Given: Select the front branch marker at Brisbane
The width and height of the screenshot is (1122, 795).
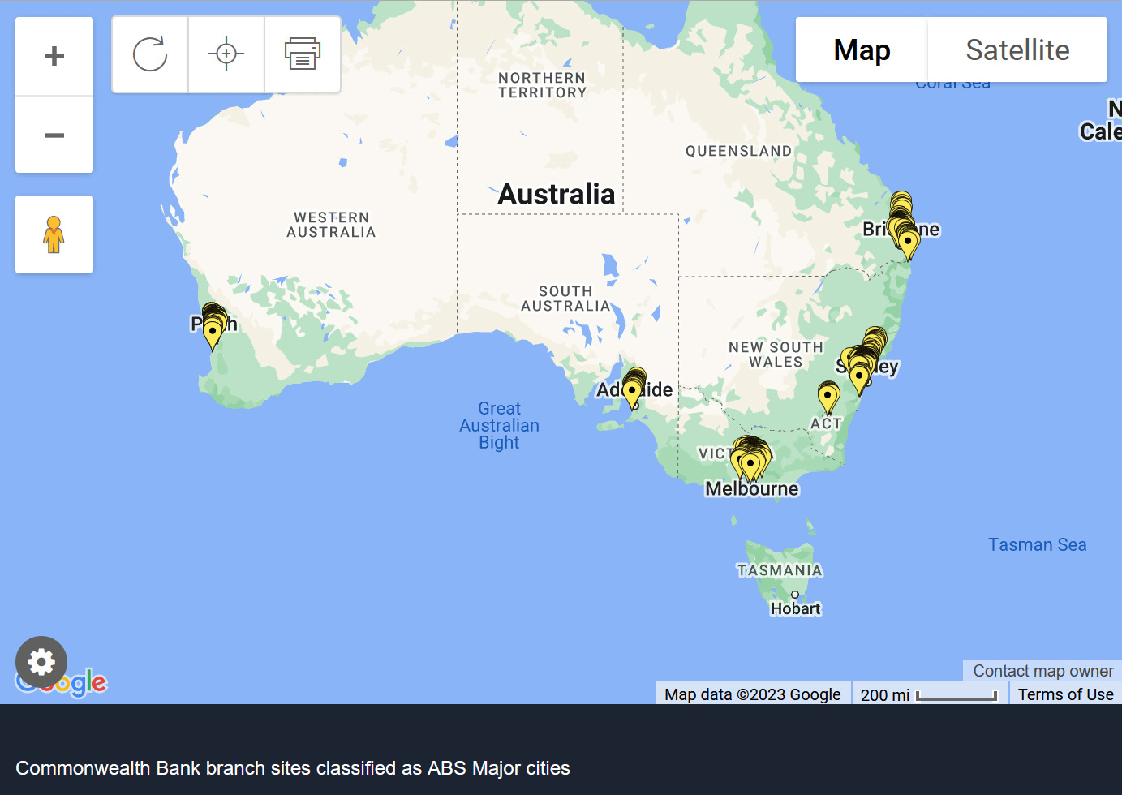Looking at the screenshot, I should point(908,245).
